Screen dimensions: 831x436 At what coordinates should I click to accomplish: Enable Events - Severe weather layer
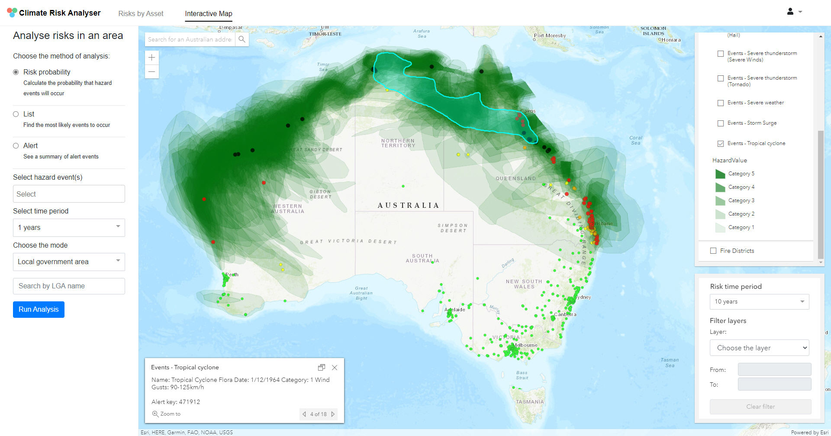click(721, 103)
